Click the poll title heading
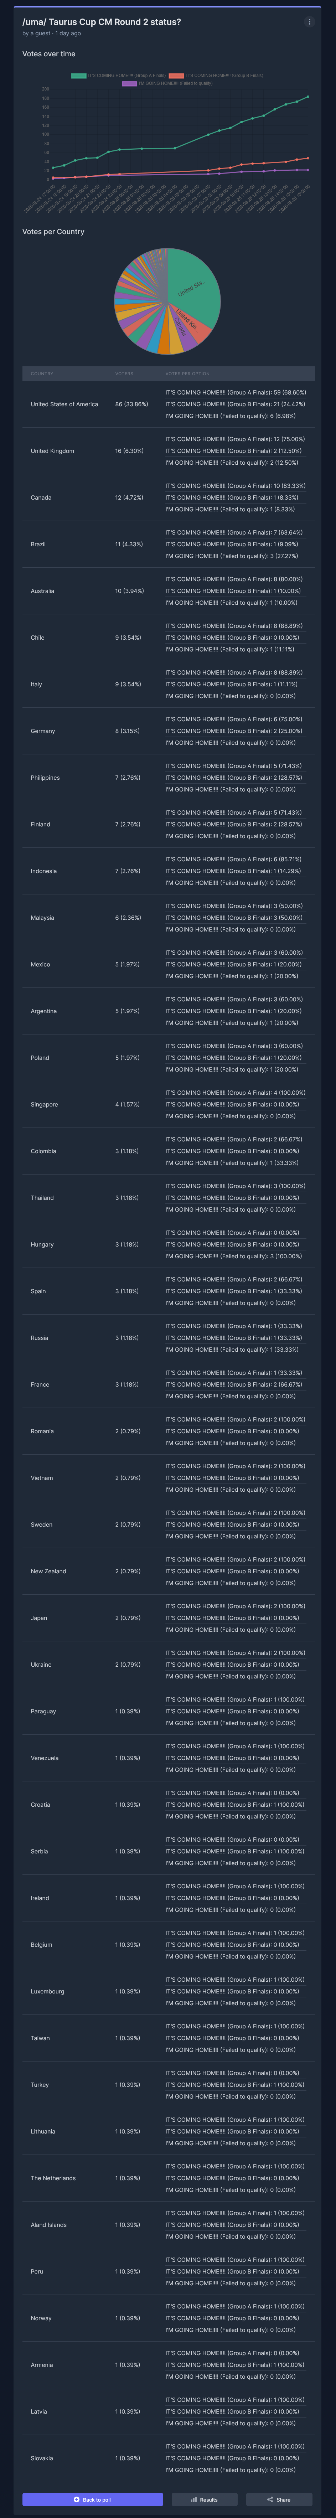336x2518 pixels. [102, 21]
